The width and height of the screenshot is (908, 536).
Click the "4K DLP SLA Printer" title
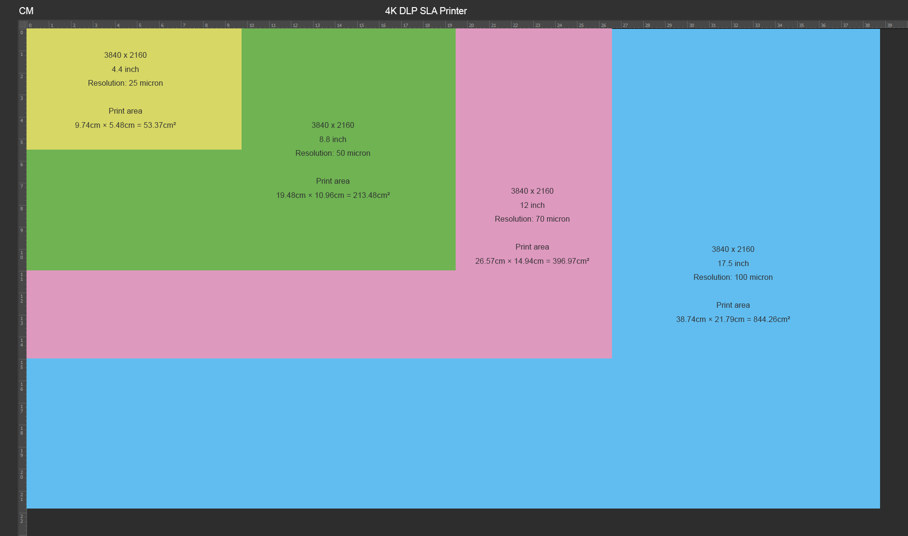pos(426,11)
